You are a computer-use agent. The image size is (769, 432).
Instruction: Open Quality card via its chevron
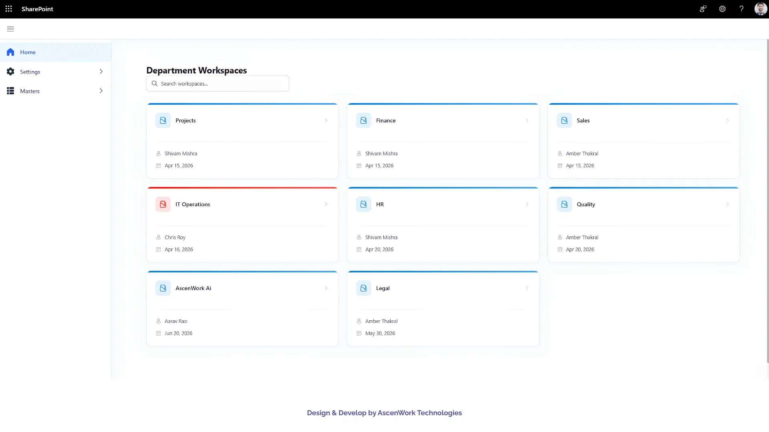click(728, 204)
